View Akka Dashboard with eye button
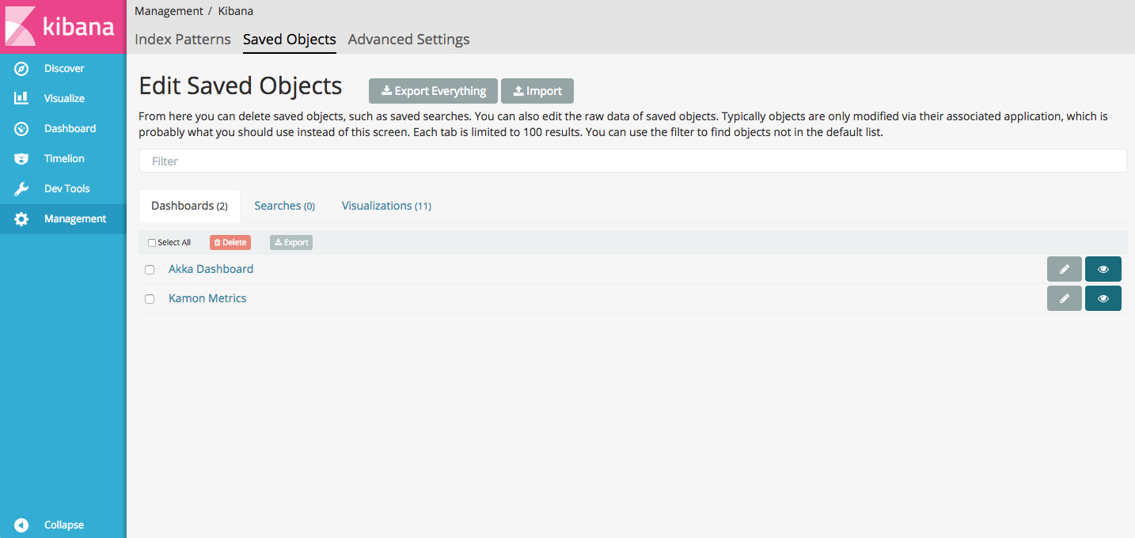1135x538 pixels. coord(1103,269)
